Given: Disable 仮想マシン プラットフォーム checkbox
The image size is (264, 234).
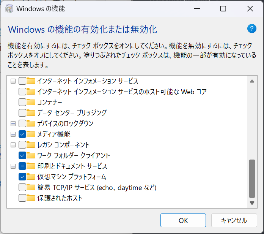Looking at the screenshot, I should click(x=22, y=177).
